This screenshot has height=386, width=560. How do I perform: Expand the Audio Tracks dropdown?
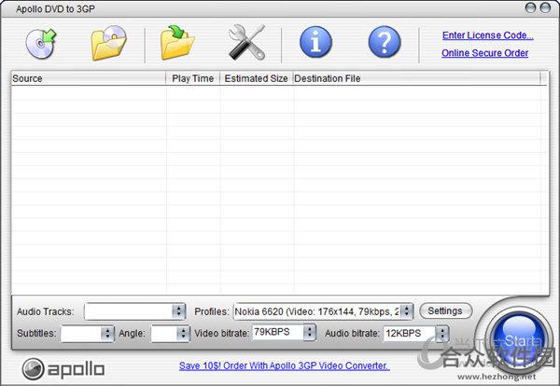click(179, 311)
